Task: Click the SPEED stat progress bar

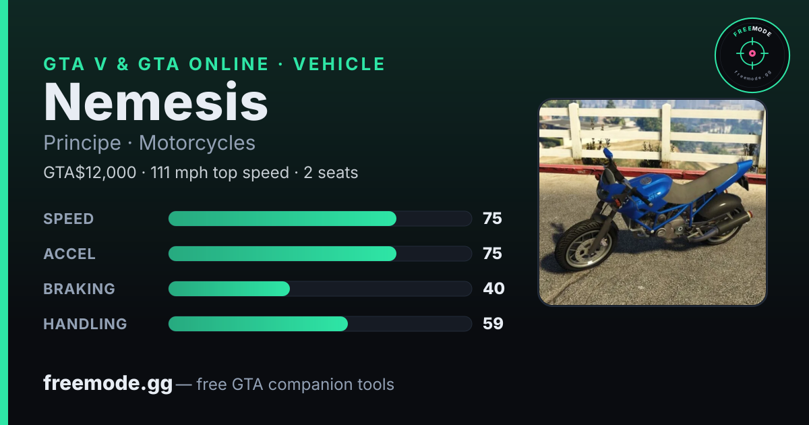Action: click(320, 219)
